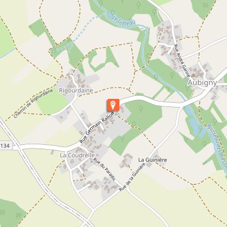Select the Aubigny town label

point(202,83)
